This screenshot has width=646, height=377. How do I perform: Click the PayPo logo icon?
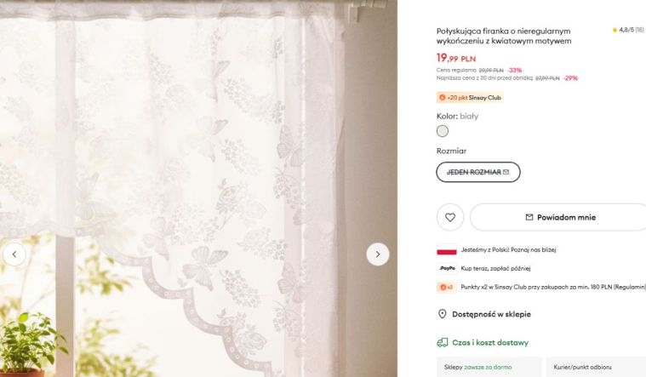(x=447, y=268)
